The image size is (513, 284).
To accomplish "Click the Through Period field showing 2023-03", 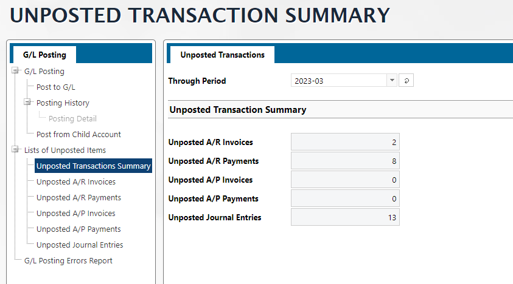I will [x=338, y=81].
